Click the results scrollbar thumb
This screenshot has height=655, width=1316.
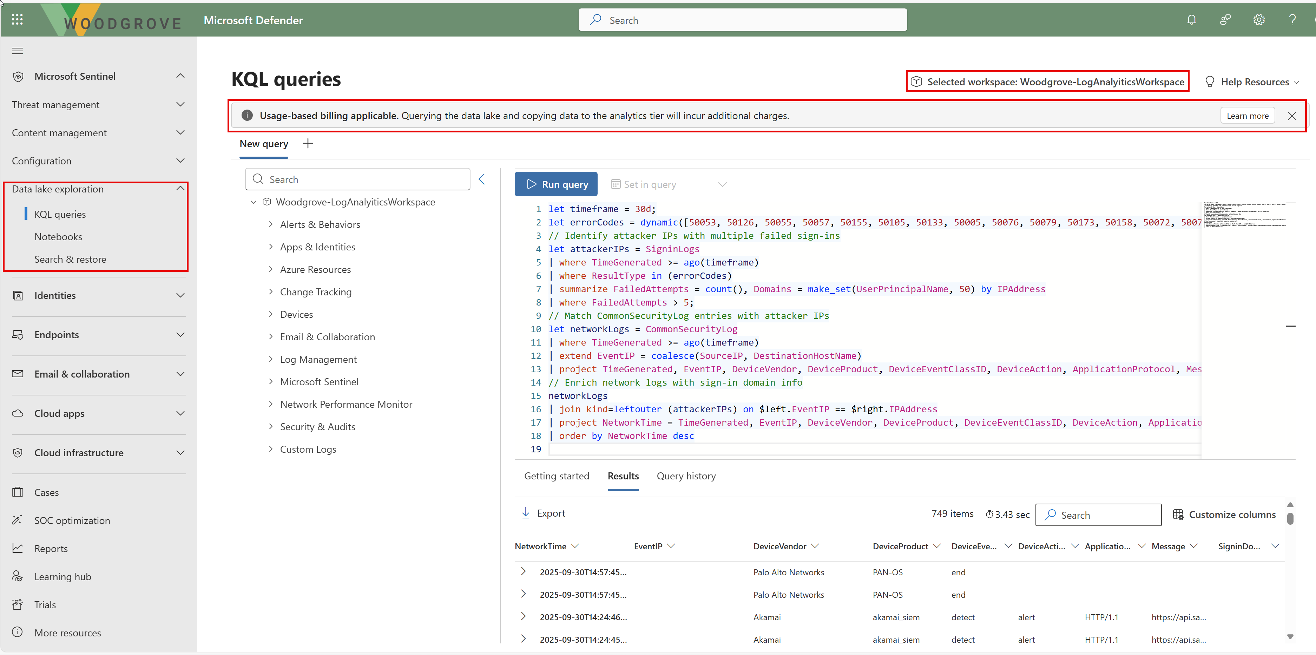(x=1290, y=519)
